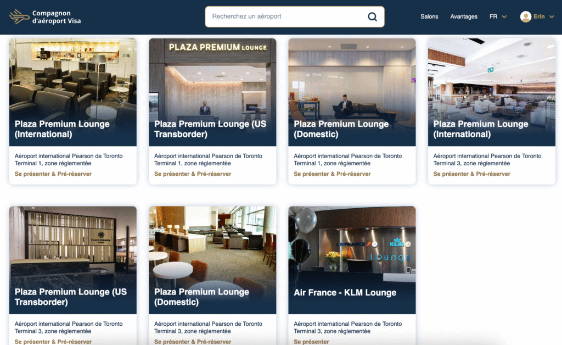Open Terminal 3 Plaza Premium Lounge (Domestic) photo

[212, 260]
